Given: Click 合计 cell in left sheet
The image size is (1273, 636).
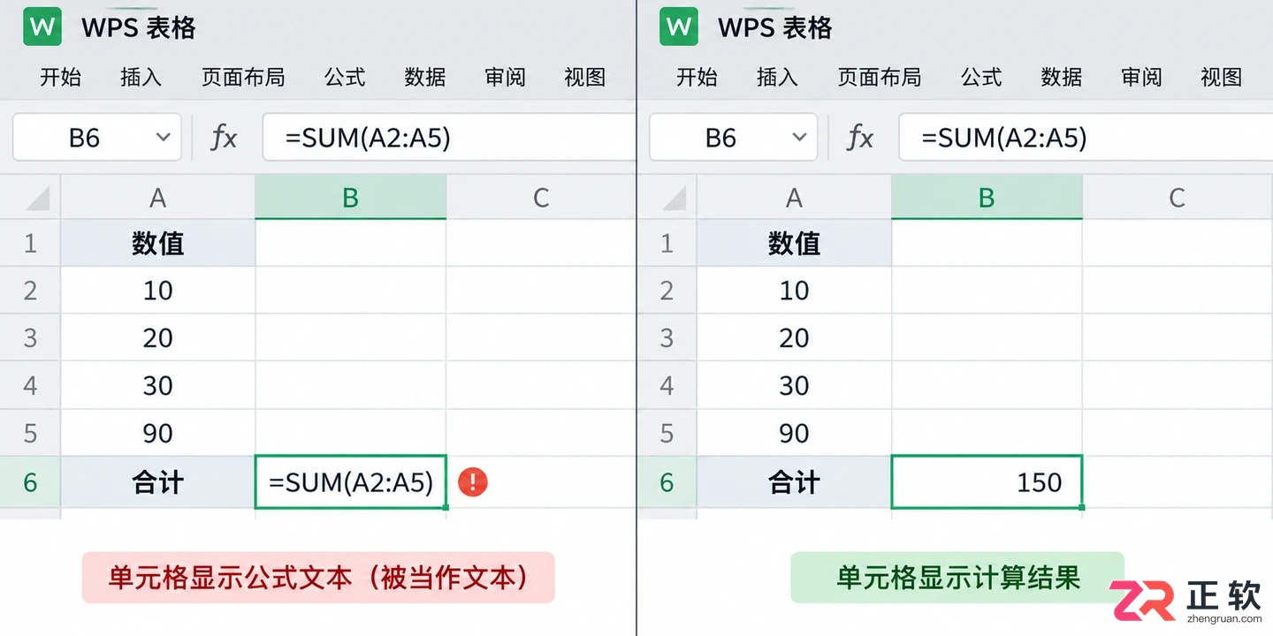Looking at the screenshot, I should pyautogui.click(x=158, y=482).
